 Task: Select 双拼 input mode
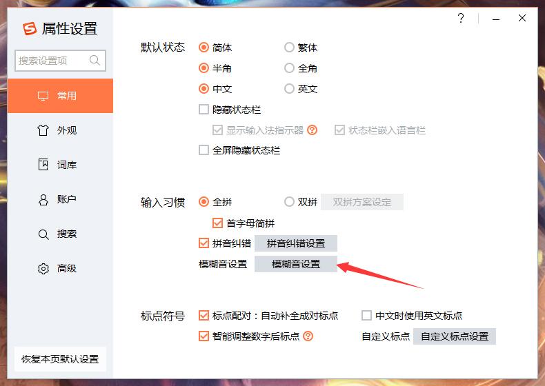point(289,201)
